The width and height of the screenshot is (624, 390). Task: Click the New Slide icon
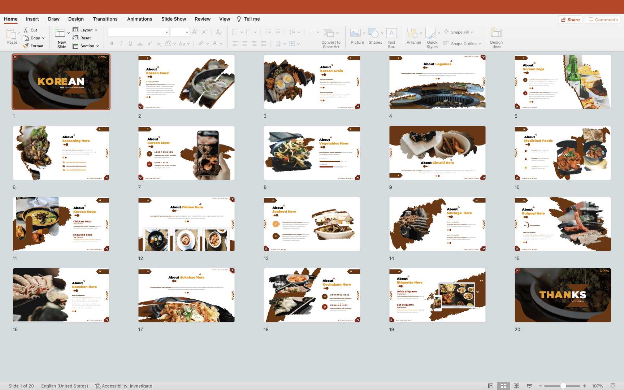(60, 33)
